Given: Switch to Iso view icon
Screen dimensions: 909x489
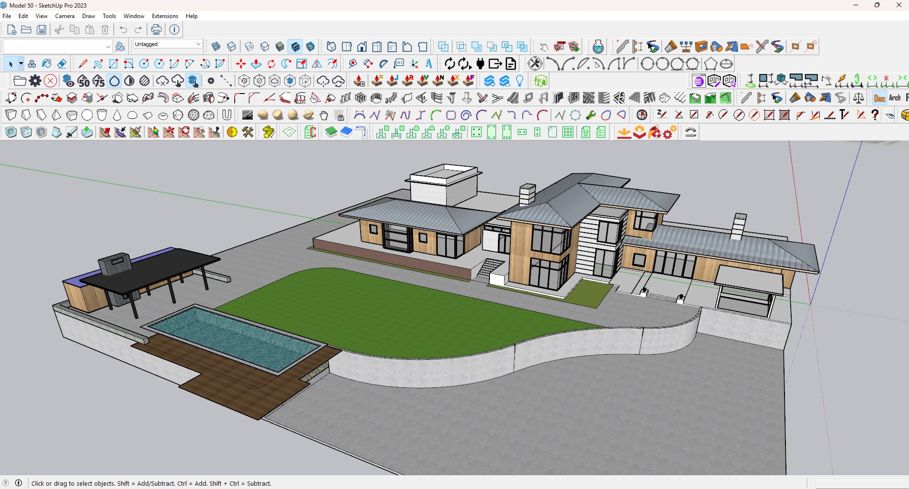Looking at the screenshot, I should coord(331,47).
